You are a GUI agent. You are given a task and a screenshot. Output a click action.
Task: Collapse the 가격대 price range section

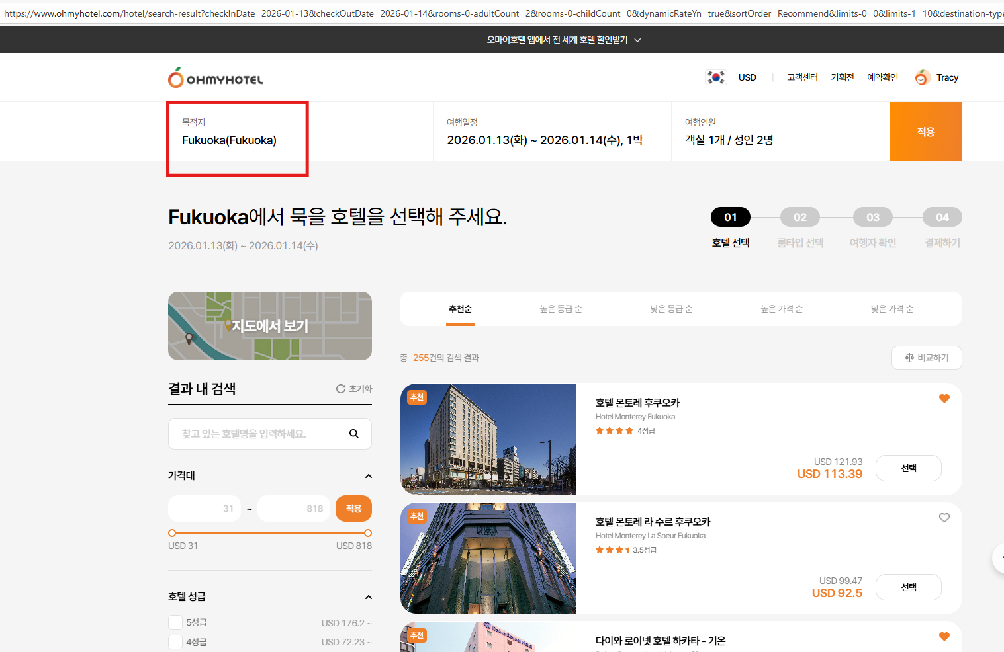369,476
